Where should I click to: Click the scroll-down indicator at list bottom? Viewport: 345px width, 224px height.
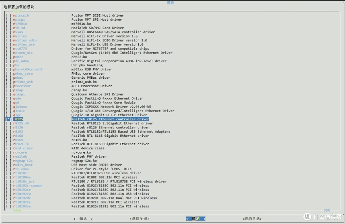coord(17,210)
